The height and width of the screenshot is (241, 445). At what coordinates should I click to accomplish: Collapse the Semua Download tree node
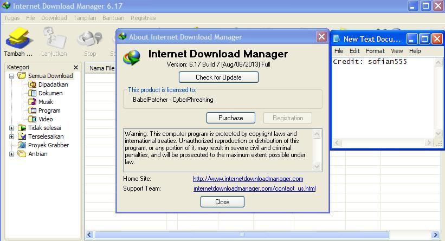11,76
